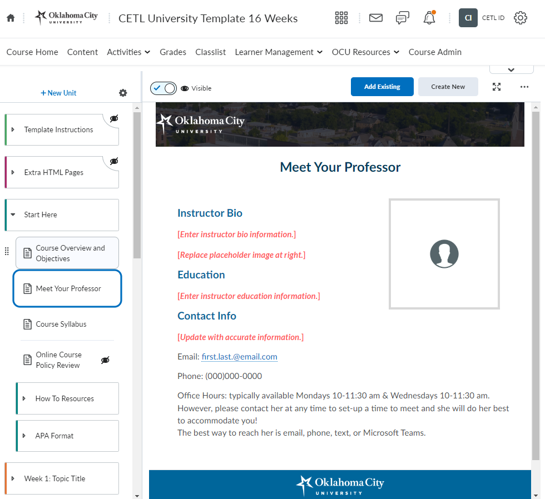Expand the Activities dropdown menu

click(x=128, y=52)
